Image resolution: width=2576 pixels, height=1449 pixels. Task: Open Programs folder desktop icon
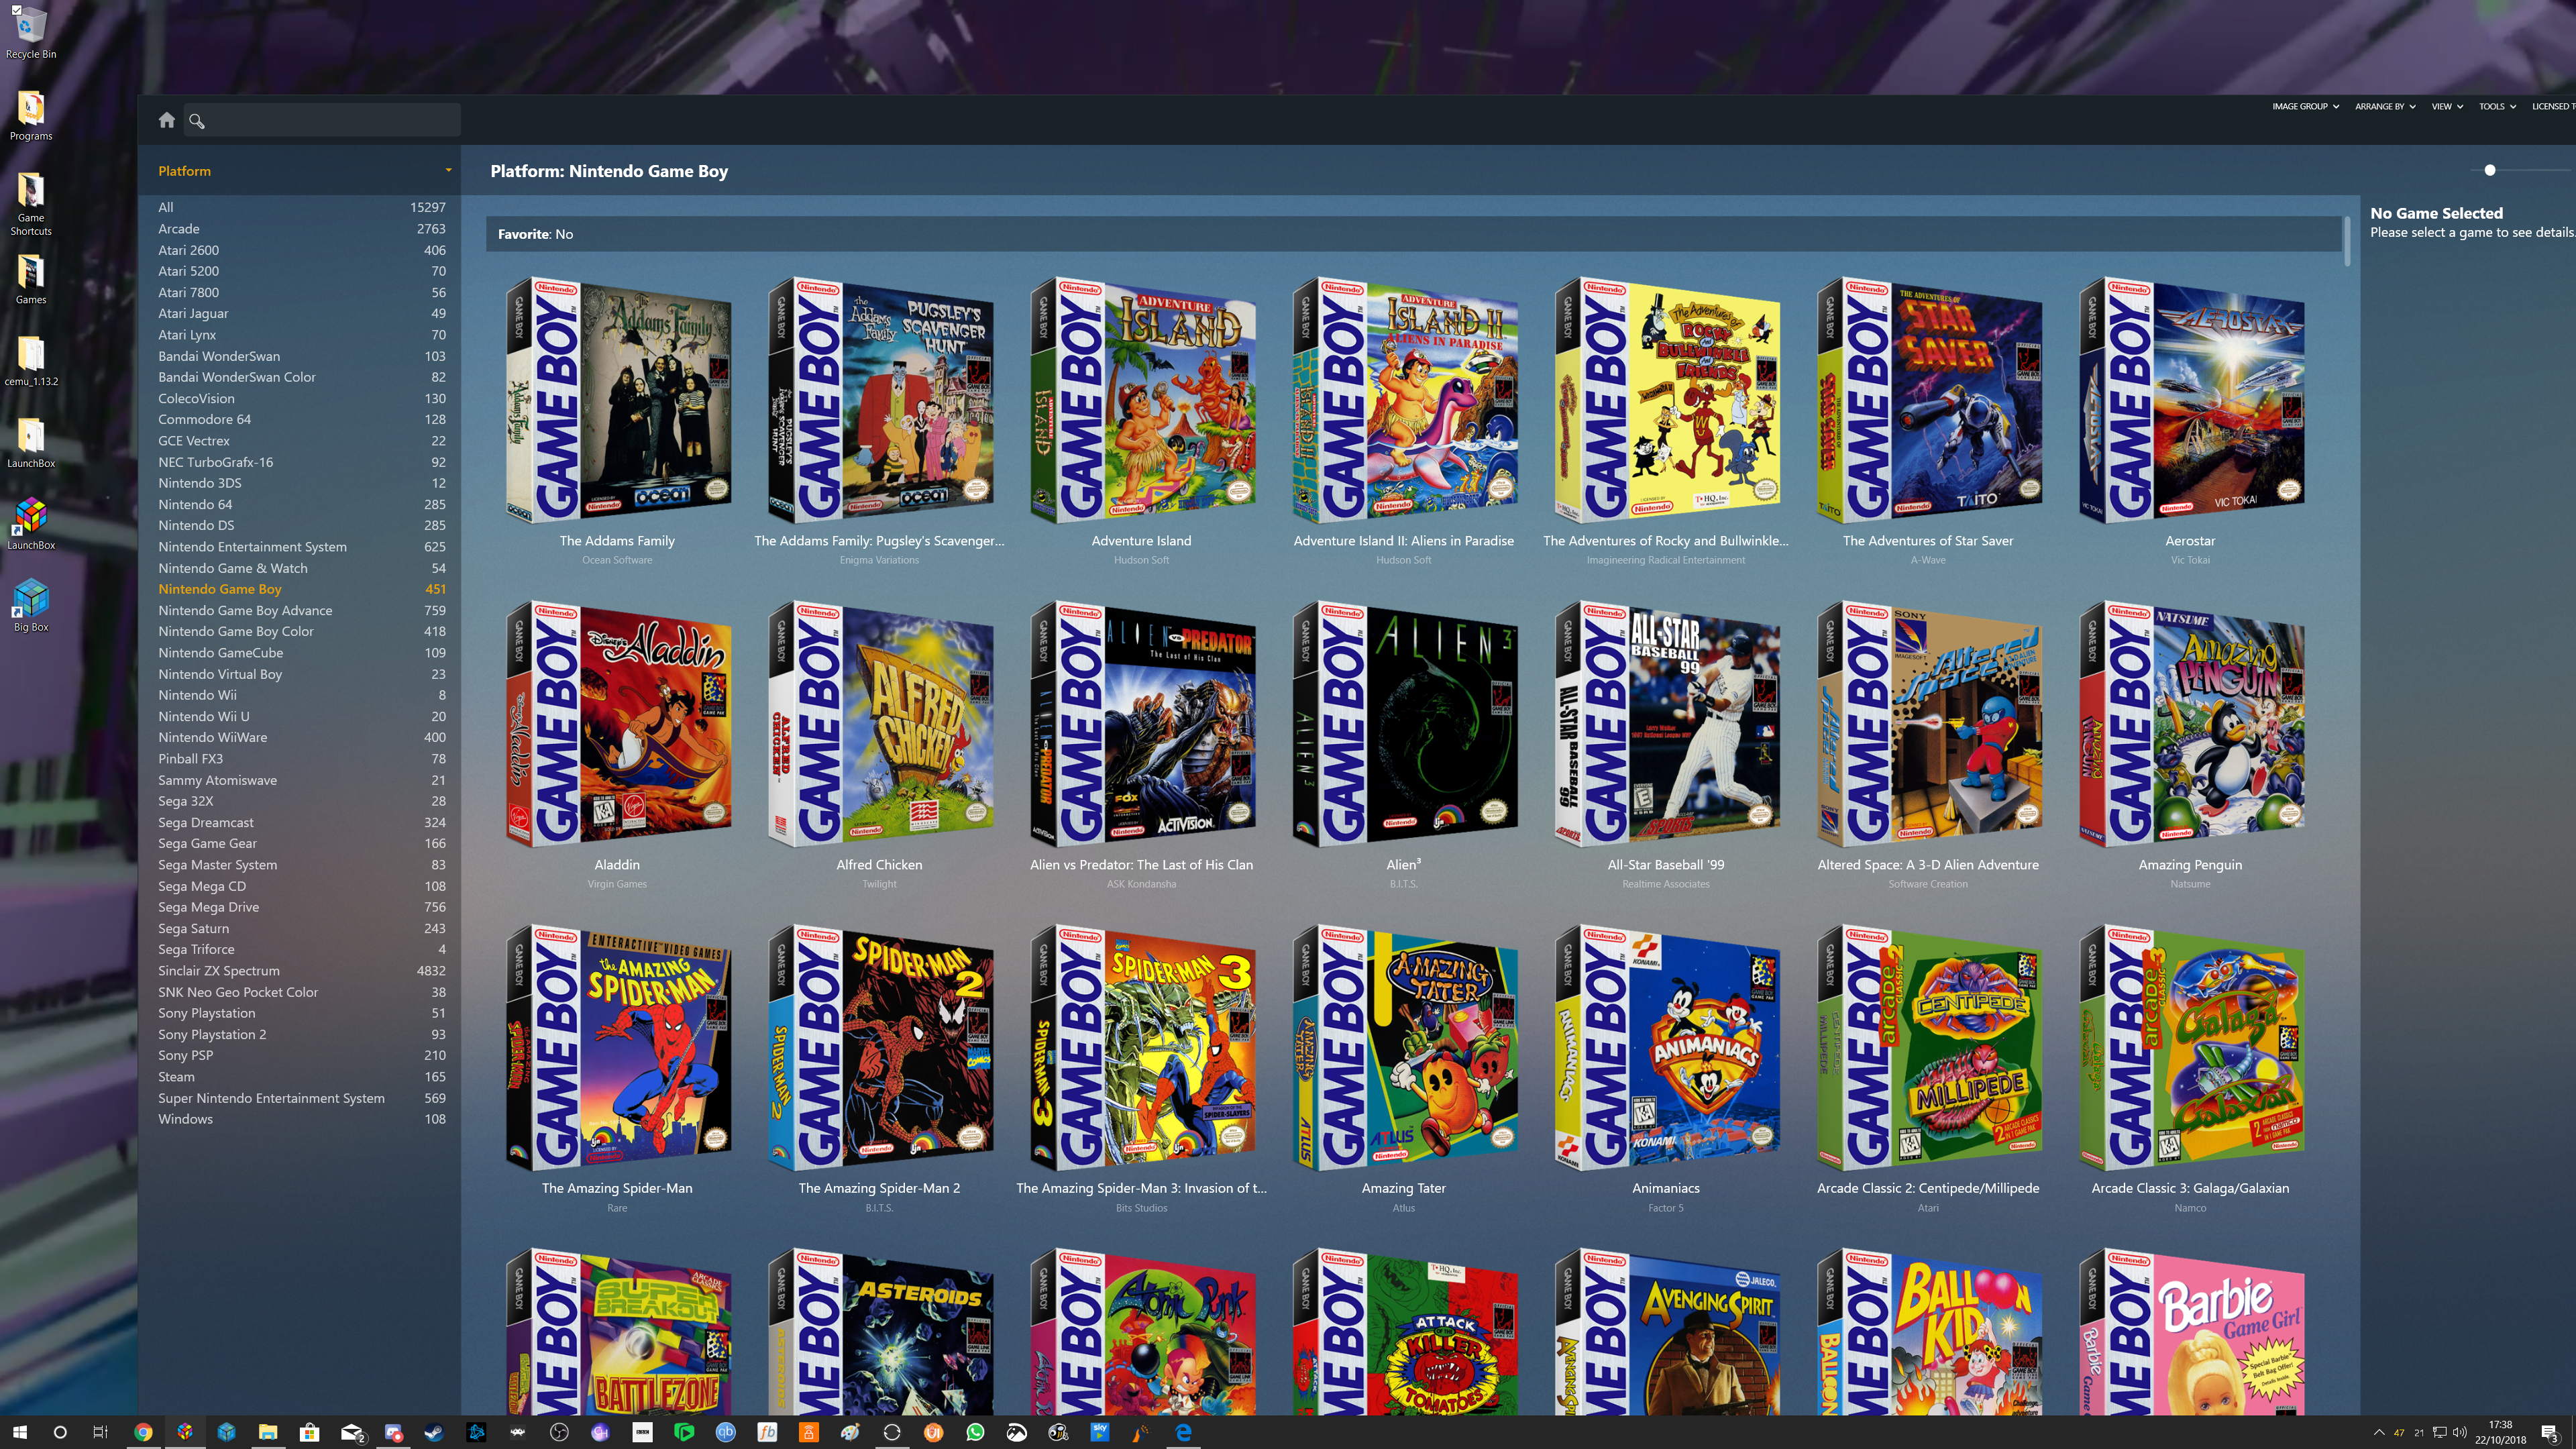[x=31, y=115]
